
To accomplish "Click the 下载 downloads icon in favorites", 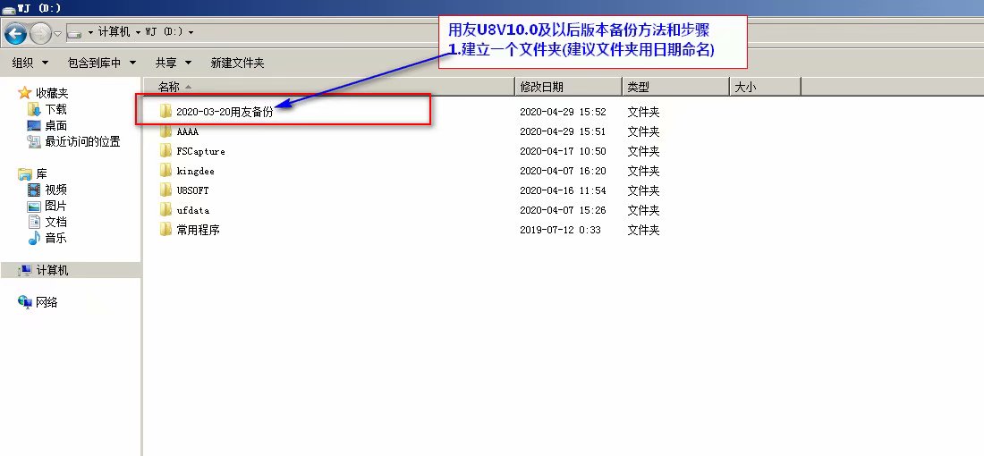I will 34,109.
